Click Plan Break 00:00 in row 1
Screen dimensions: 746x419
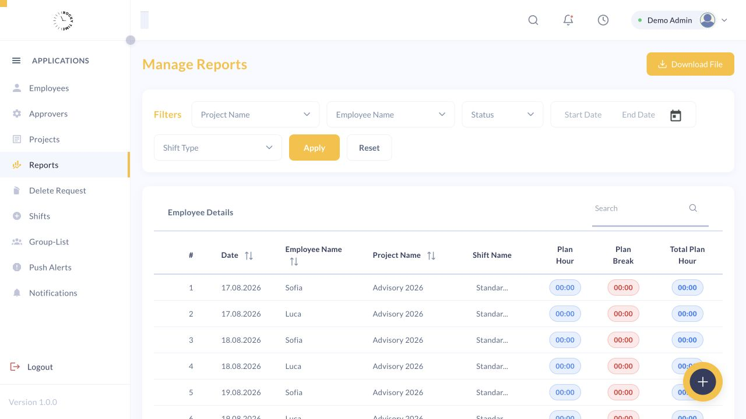tap(623, 287)
